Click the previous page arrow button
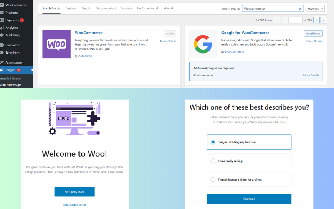Viewport: 334px width, 209px height. click(x=285, y=20)
